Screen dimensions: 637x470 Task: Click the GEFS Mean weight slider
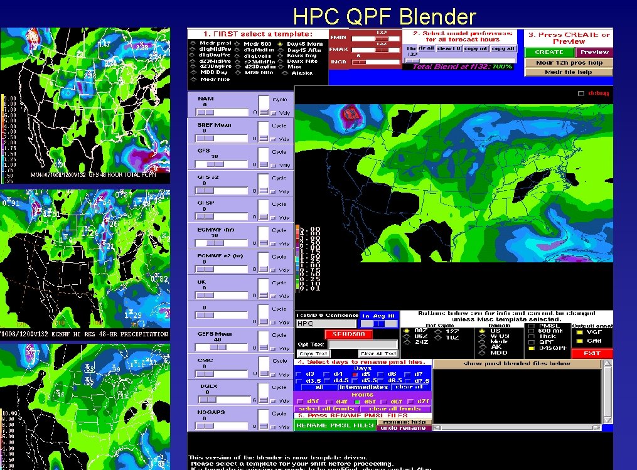click(x=222, y=347)
